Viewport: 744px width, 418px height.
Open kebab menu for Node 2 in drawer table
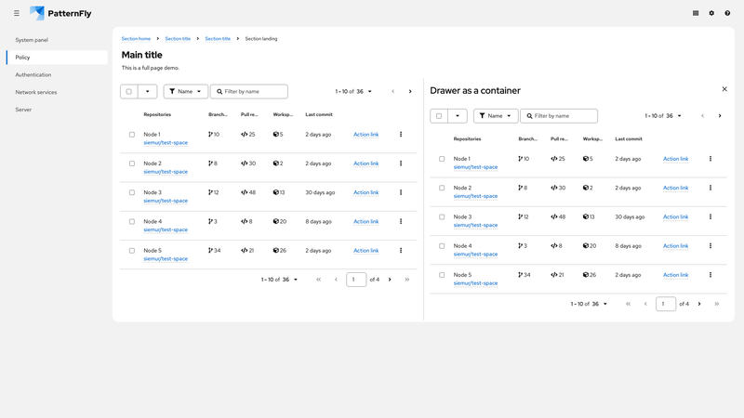[711, 188]
